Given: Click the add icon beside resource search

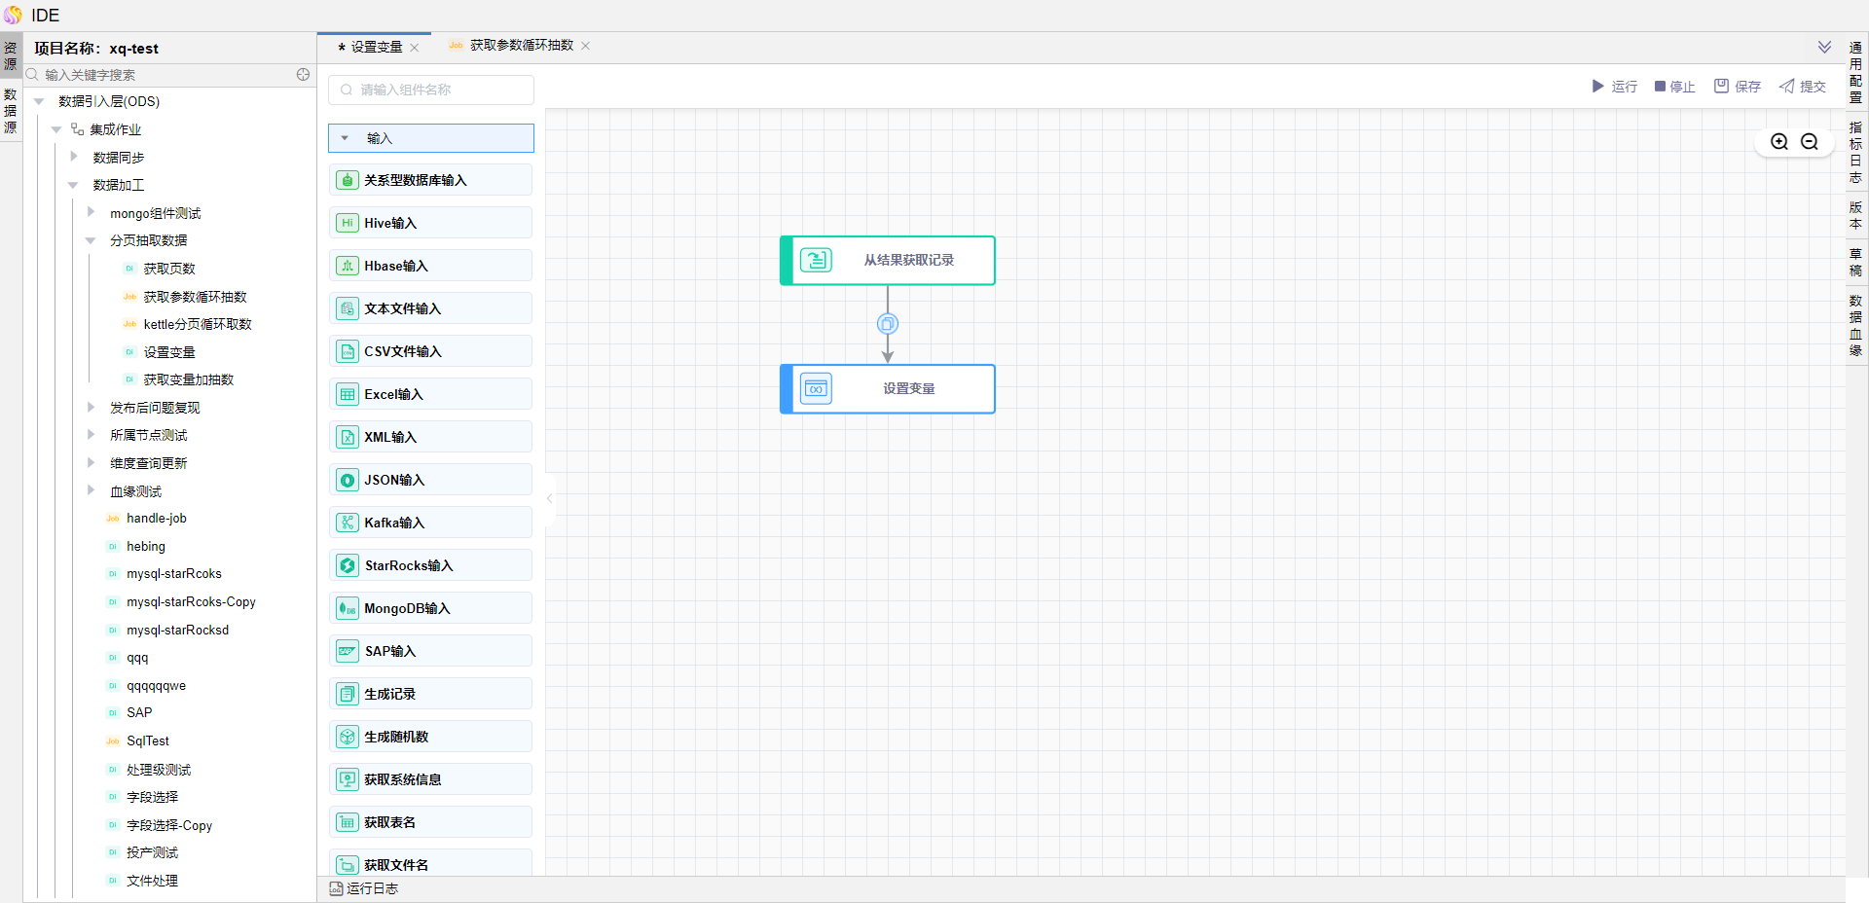Looking at the screenshot, I should (303, 75).
